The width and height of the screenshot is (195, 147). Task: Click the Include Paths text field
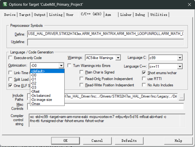[x=102, y=97]
